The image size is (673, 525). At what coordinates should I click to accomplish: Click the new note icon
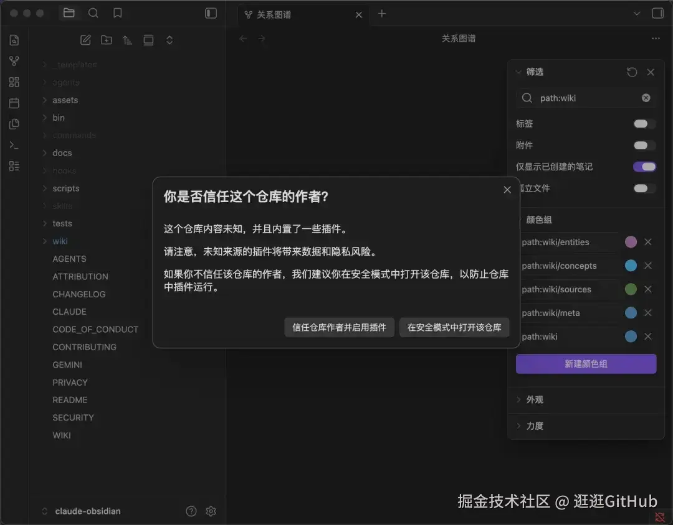tap(85, 40)
